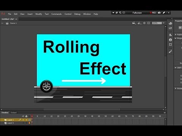The width and height of the screenshot is (182, 136).
Task: Toggle Layer 1 visibility dot
Action: (23, 120)
